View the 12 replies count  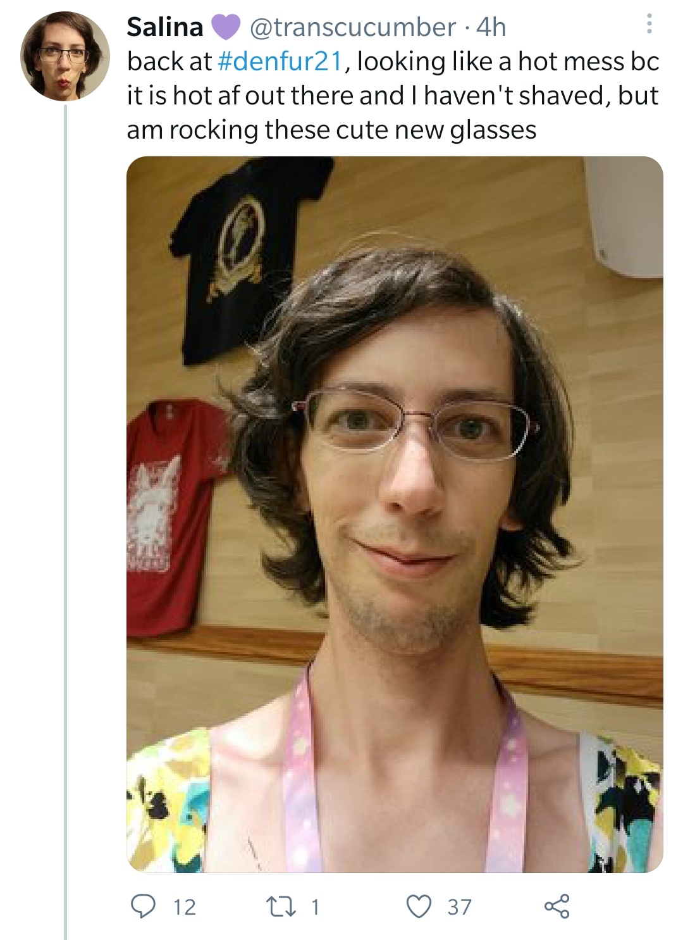185,906
